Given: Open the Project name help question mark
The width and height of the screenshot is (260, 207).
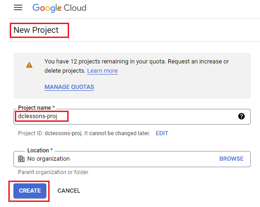Looking at the screenshot, I should pos(241,116).
